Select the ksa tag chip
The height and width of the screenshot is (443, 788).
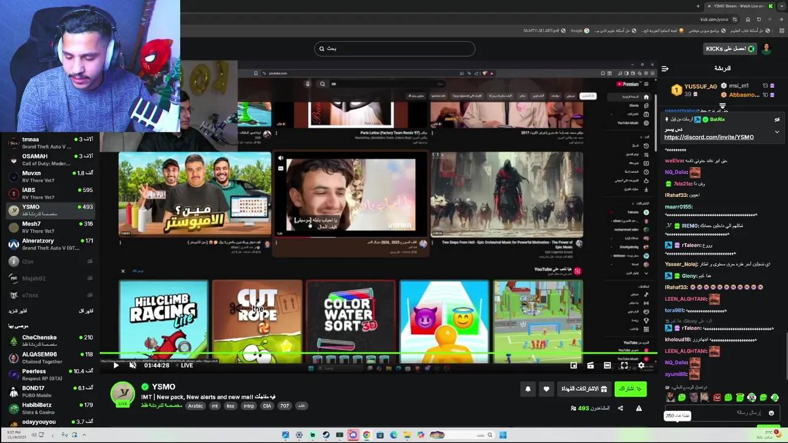point(230,406)
